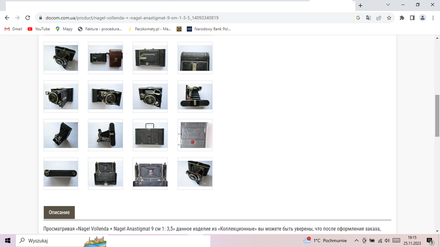
Task: Click the address bar URL
Action: tap(132, 18)
